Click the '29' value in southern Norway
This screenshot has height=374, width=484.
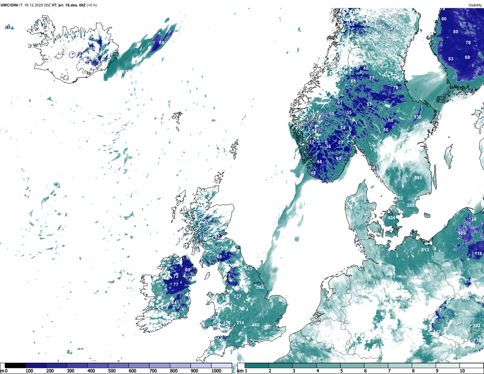click(341, 142)
